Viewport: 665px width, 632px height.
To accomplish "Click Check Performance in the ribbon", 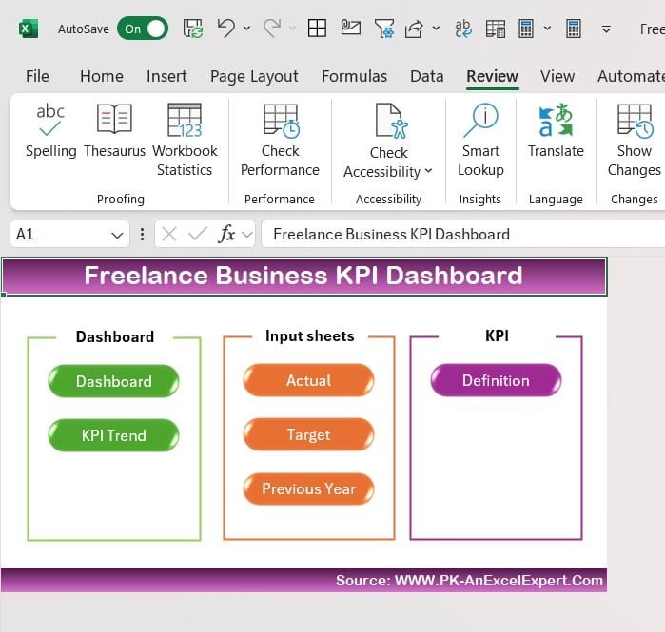I will (x=280, y=140).
